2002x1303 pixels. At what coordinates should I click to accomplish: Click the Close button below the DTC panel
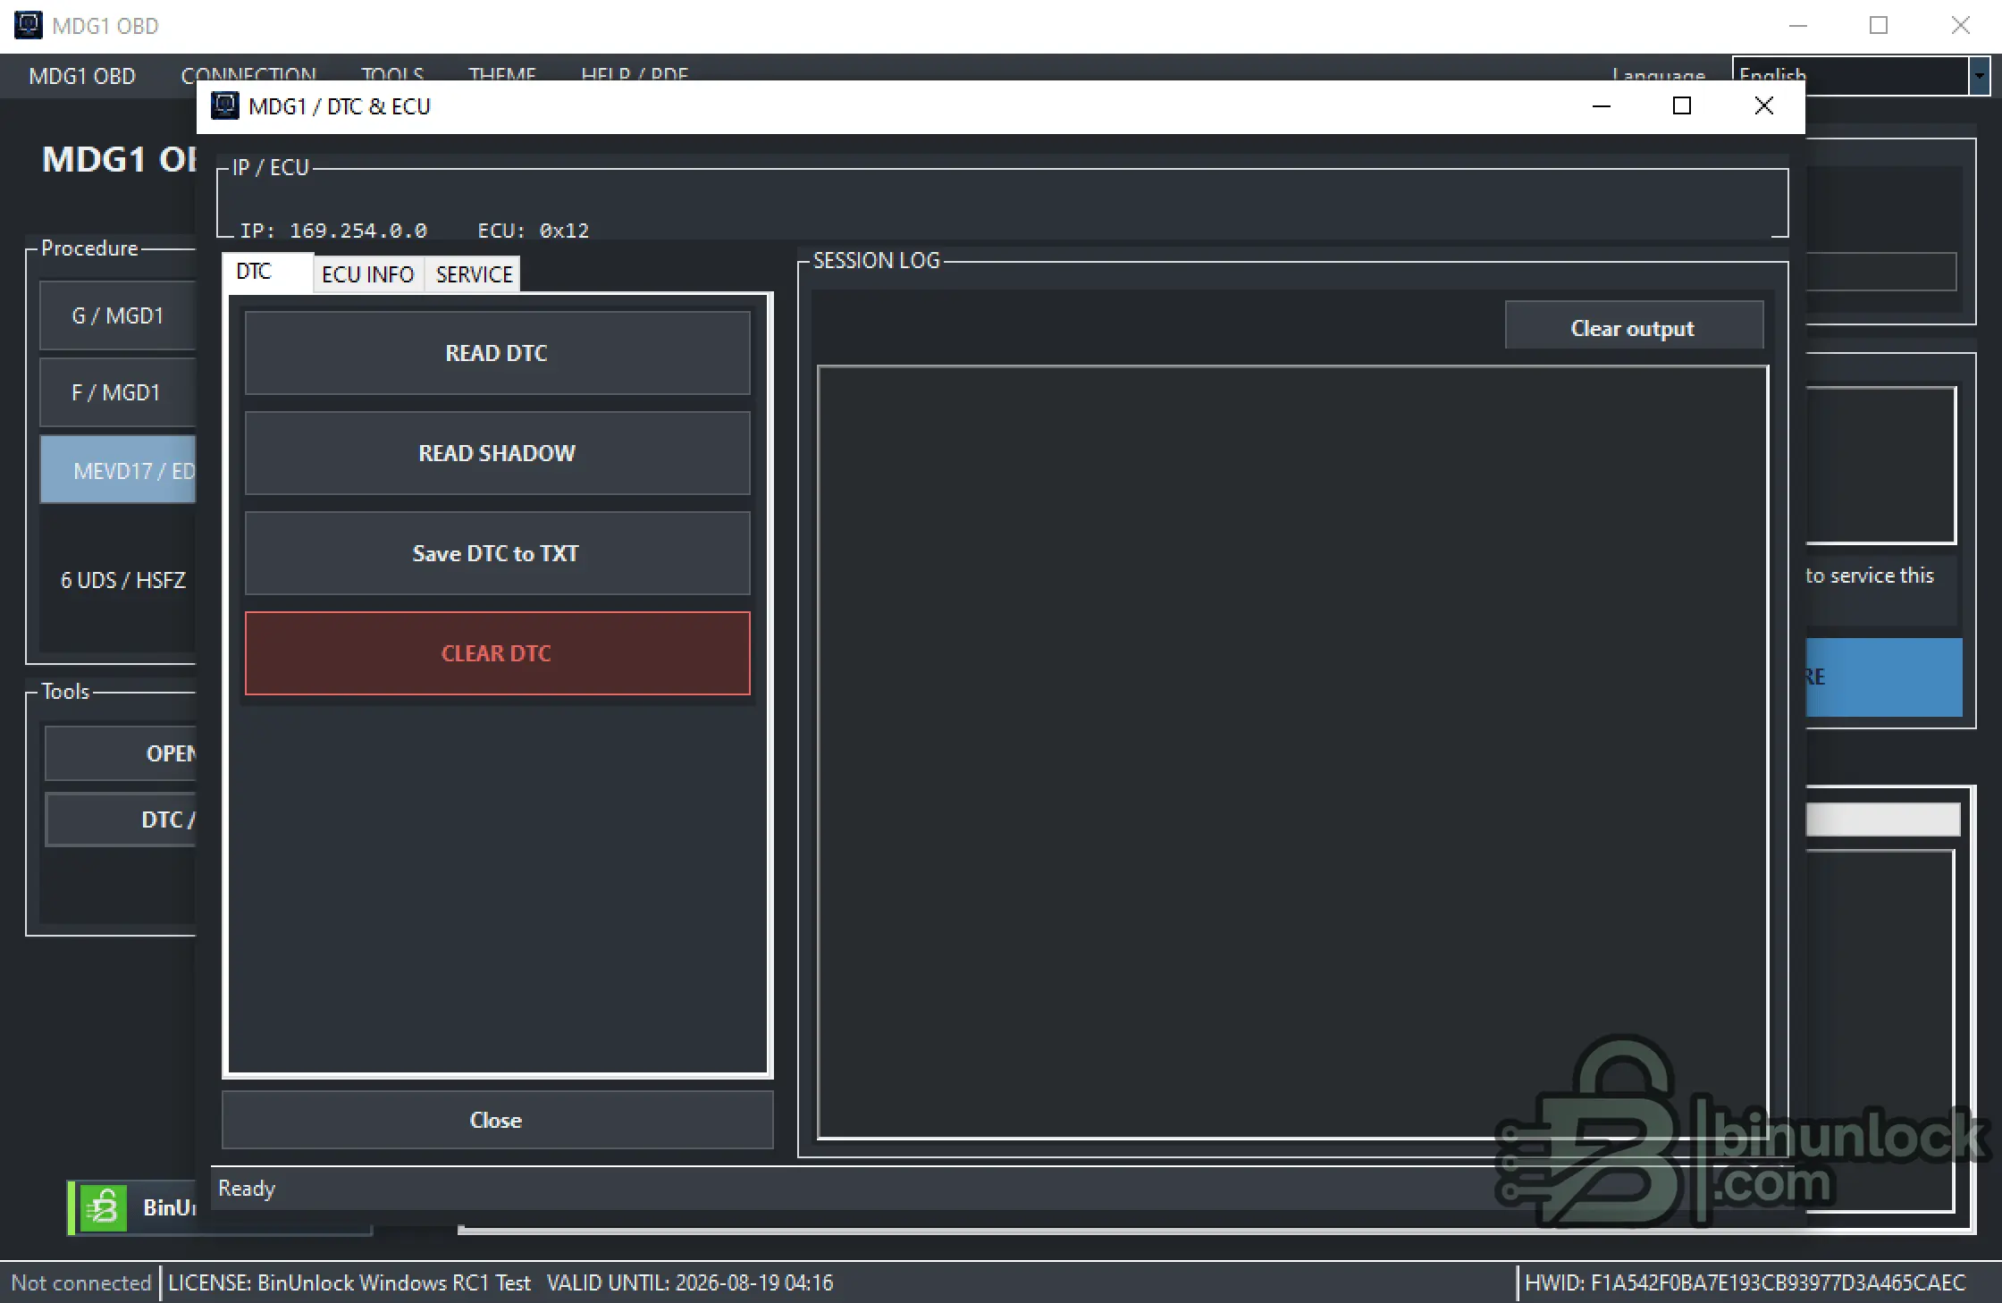pos(497,1120)
